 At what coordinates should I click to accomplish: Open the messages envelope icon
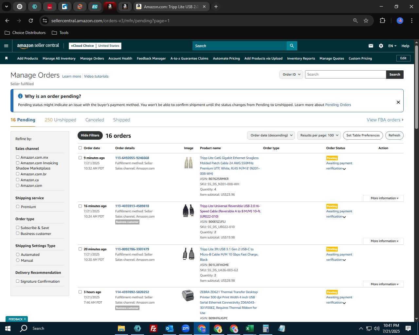[371, 46]
